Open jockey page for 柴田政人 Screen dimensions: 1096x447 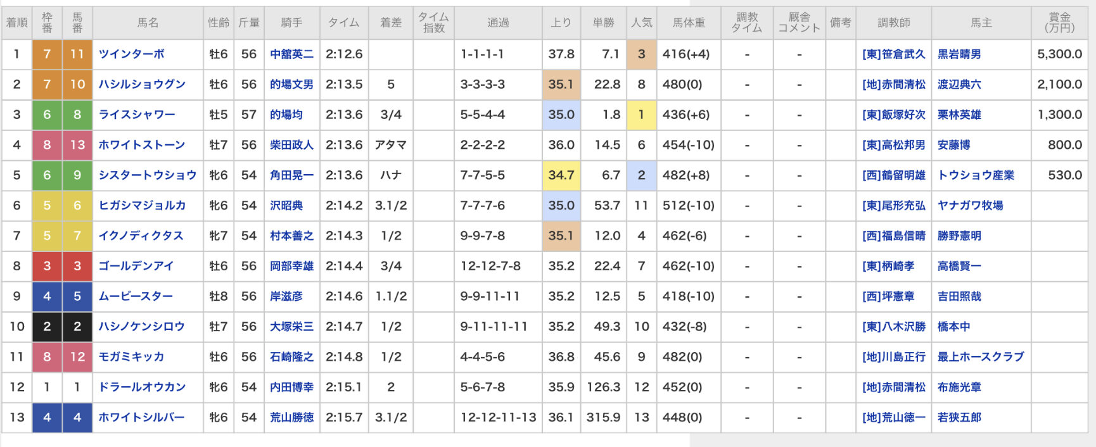291,145
